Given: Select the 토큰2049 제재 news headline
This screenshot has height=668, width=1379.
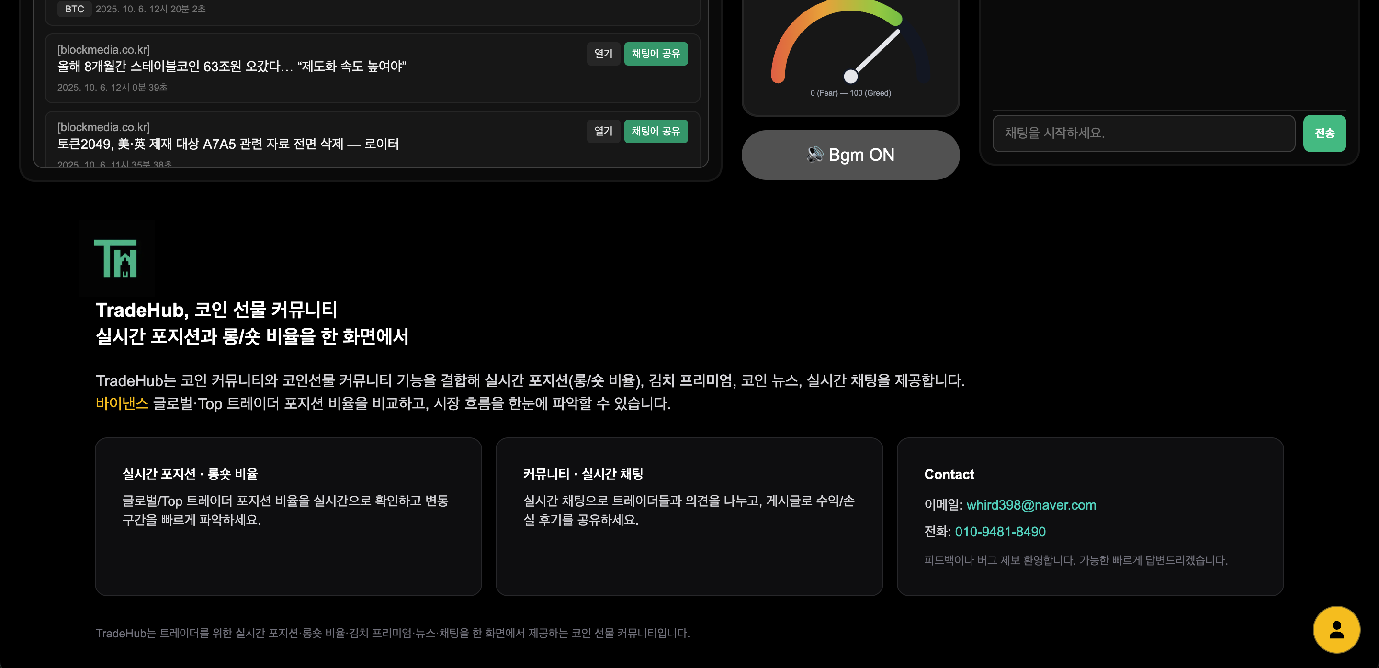Looking at the screenshot, I should (x=227, y=144).
